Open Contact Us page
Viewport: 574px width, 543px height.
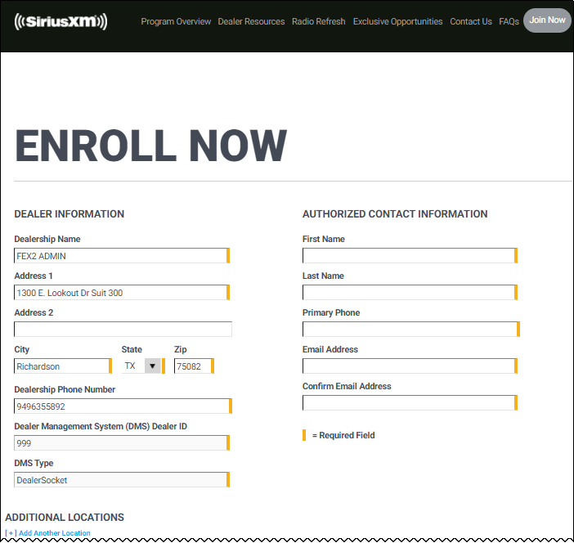(x=471, y=21)
